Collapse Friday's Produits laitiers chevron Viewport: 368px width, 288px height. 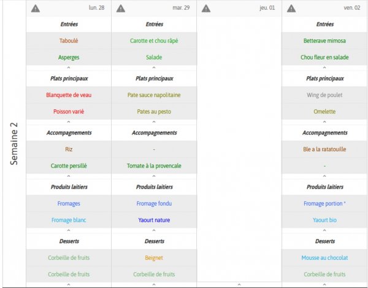pyautogui.click(x=324, y=230)
